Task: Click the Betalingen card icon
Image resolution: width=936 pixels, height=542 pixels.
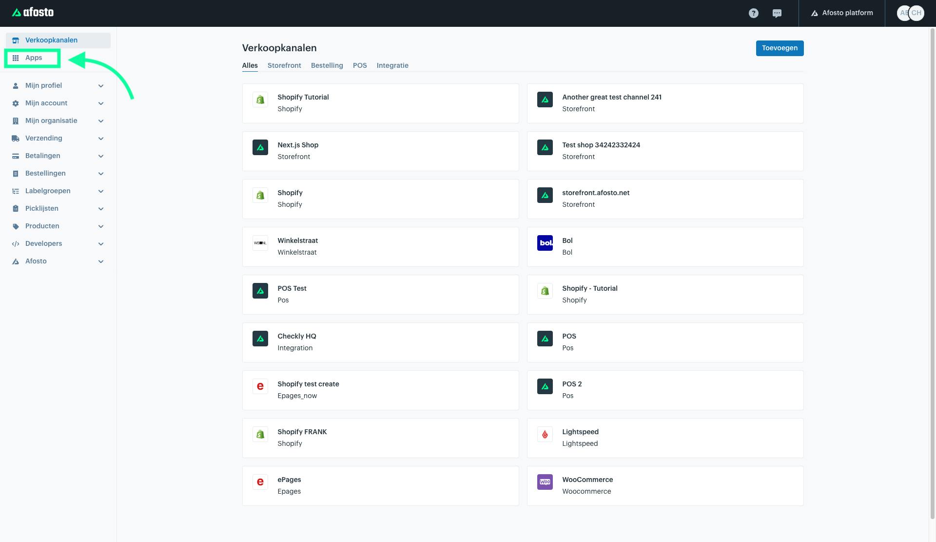Action: [16, 156]
